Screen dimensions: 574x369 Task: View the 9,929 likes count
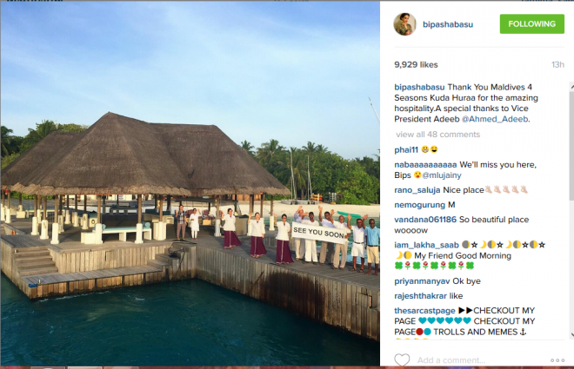[417, 64]
